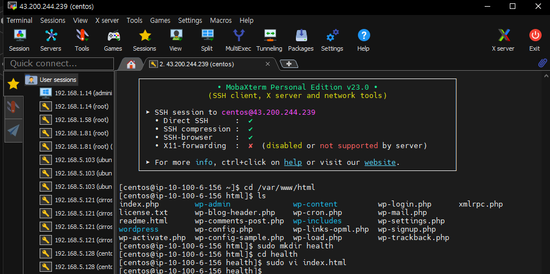Open the Session toolbar icon

[x=19, y=40]
